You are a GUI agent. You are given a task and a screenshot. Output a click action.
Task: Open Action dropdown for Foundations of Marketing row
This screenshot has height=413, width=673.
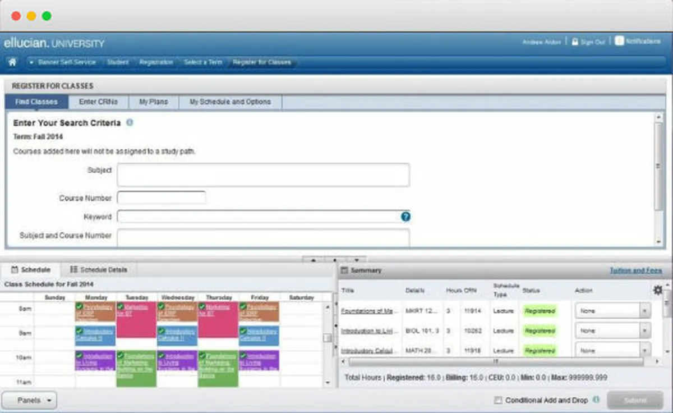click(613, 311)
